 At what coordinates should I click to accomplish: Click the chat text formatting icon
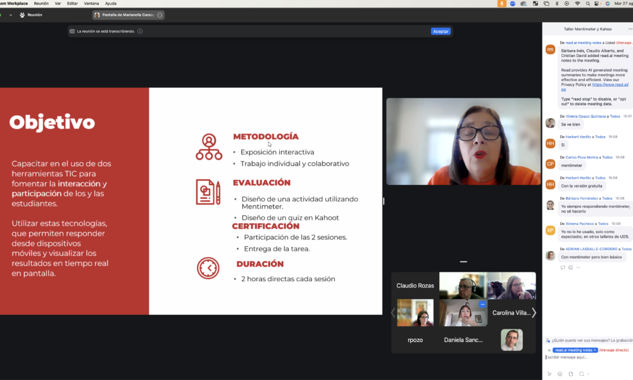(x=549, y=374)
